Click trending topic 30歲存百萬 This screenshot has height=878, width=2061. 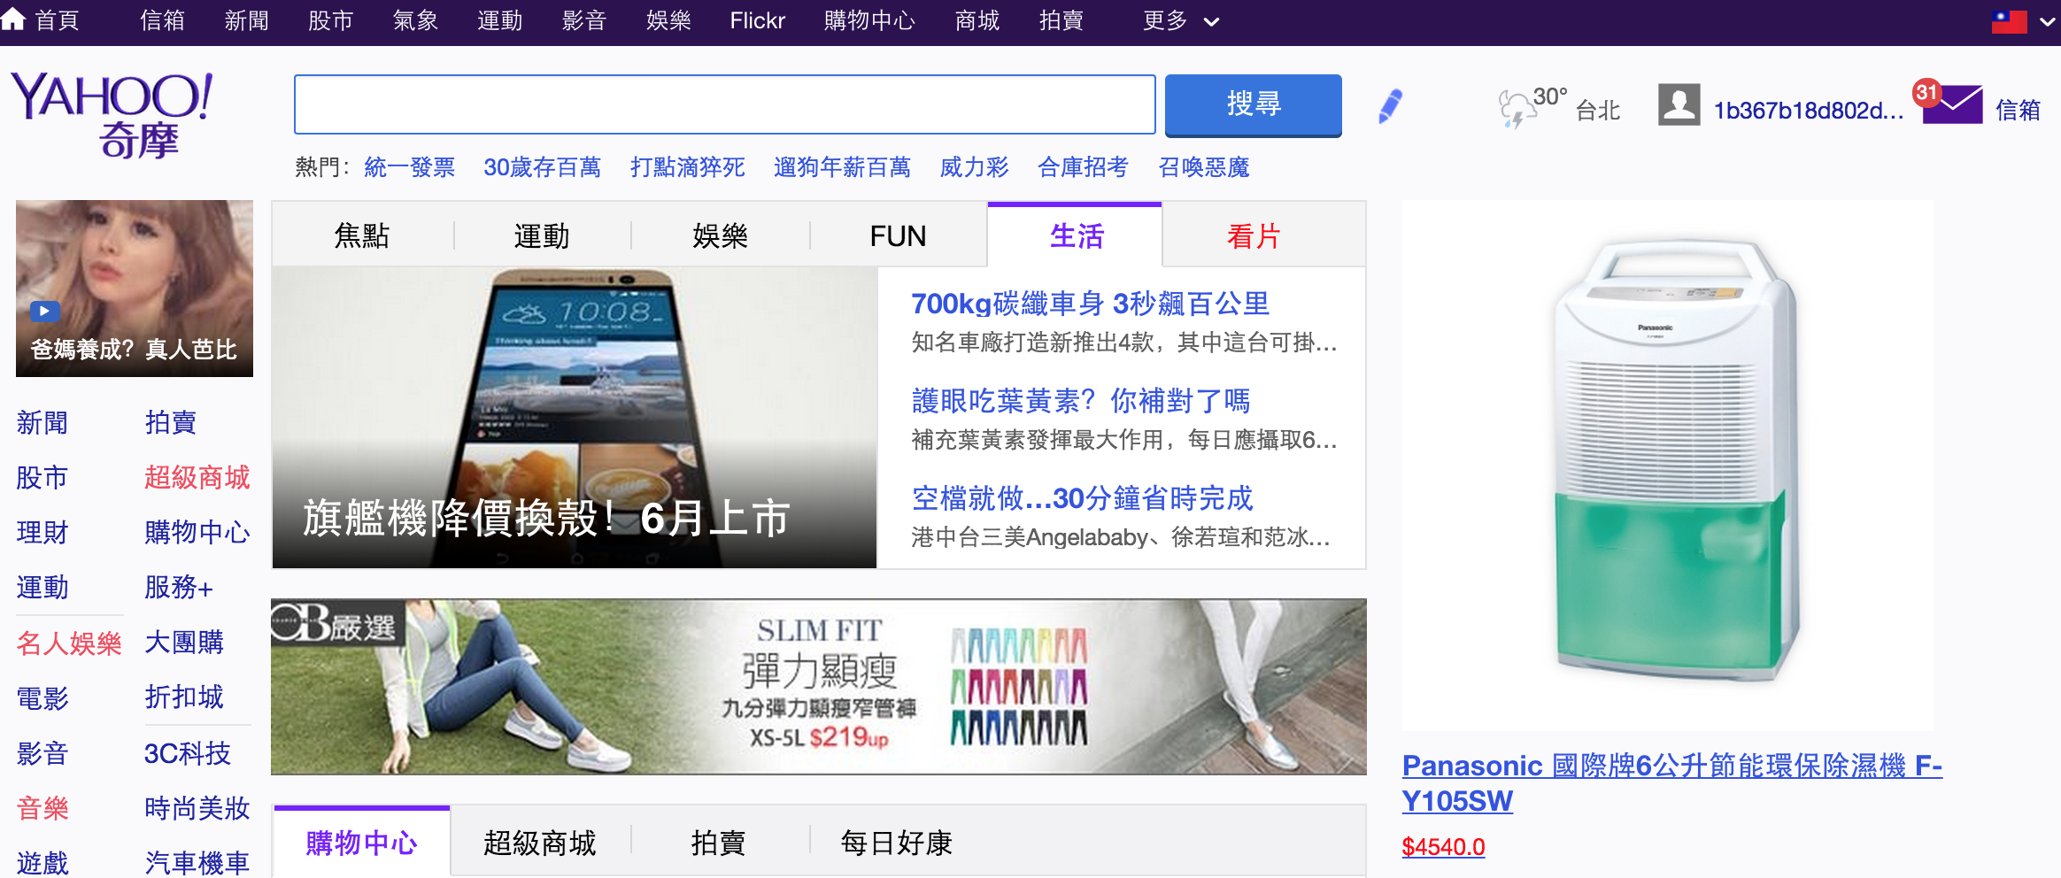click(542, 167)
